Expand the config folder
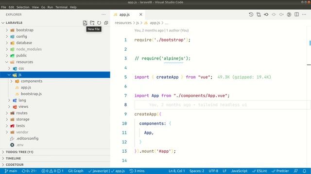Screen dimensions: 311x174 click(55, 37)
